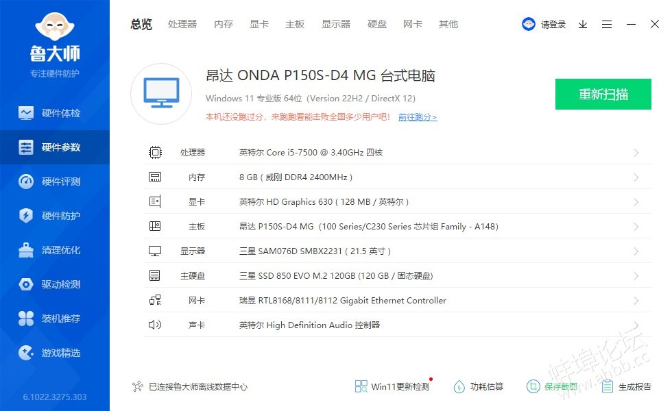Switch to the top 主板 tab

tap(295, 25)
